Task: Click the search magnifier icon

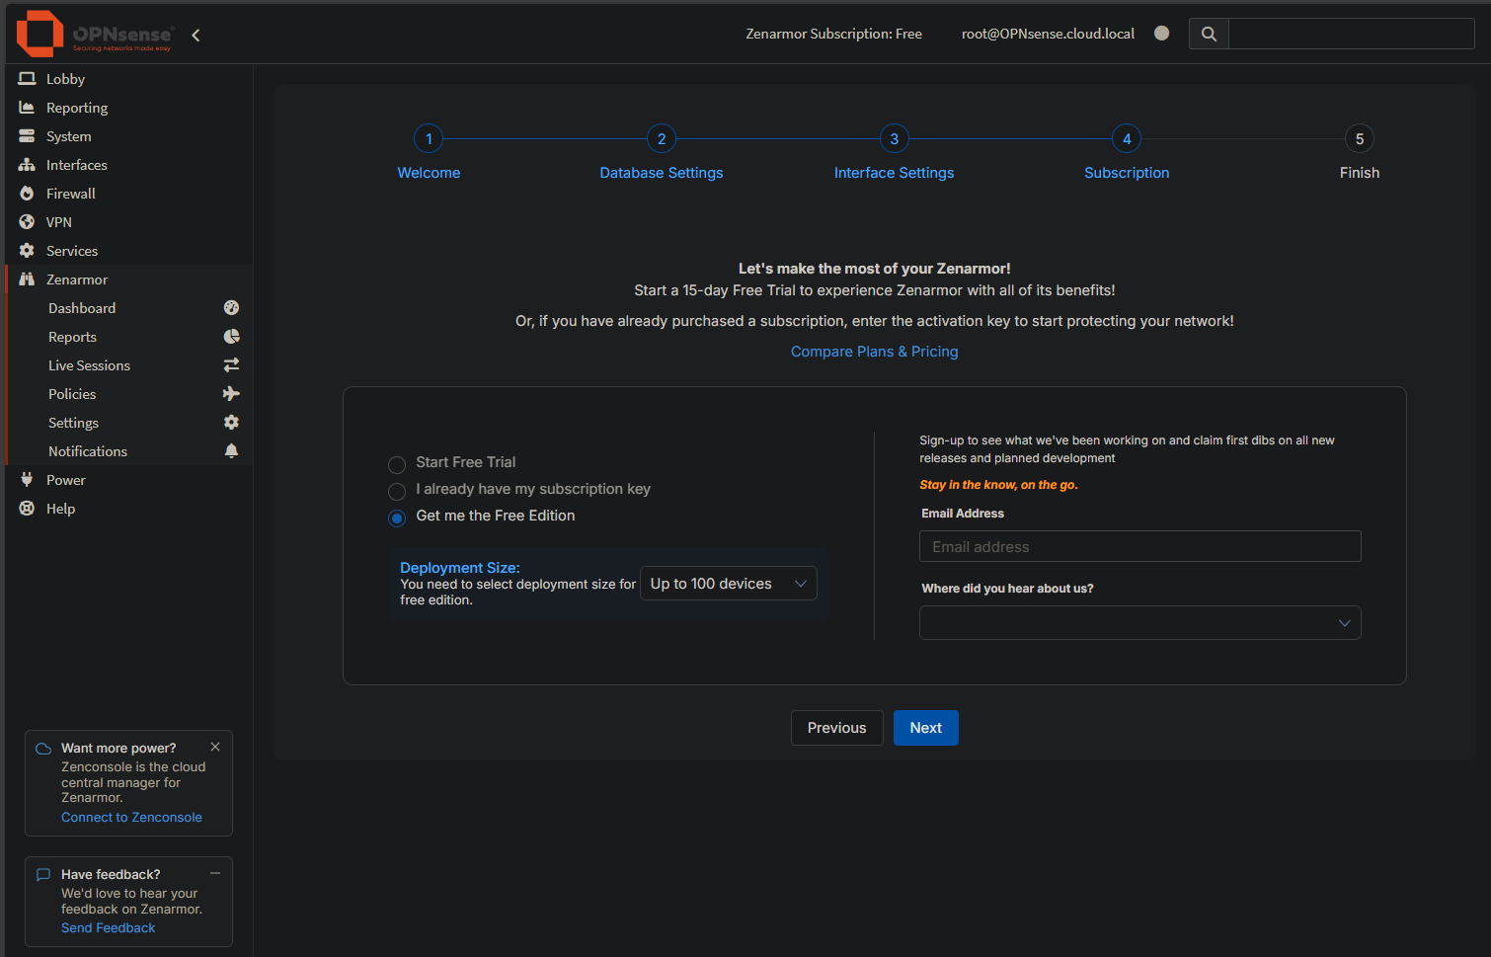Action: (x=1209, y=34)
